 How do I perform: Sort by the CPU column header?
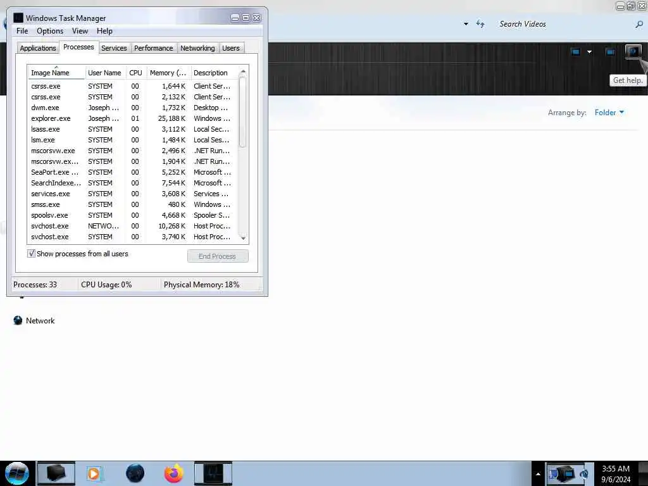pos(135,73)
